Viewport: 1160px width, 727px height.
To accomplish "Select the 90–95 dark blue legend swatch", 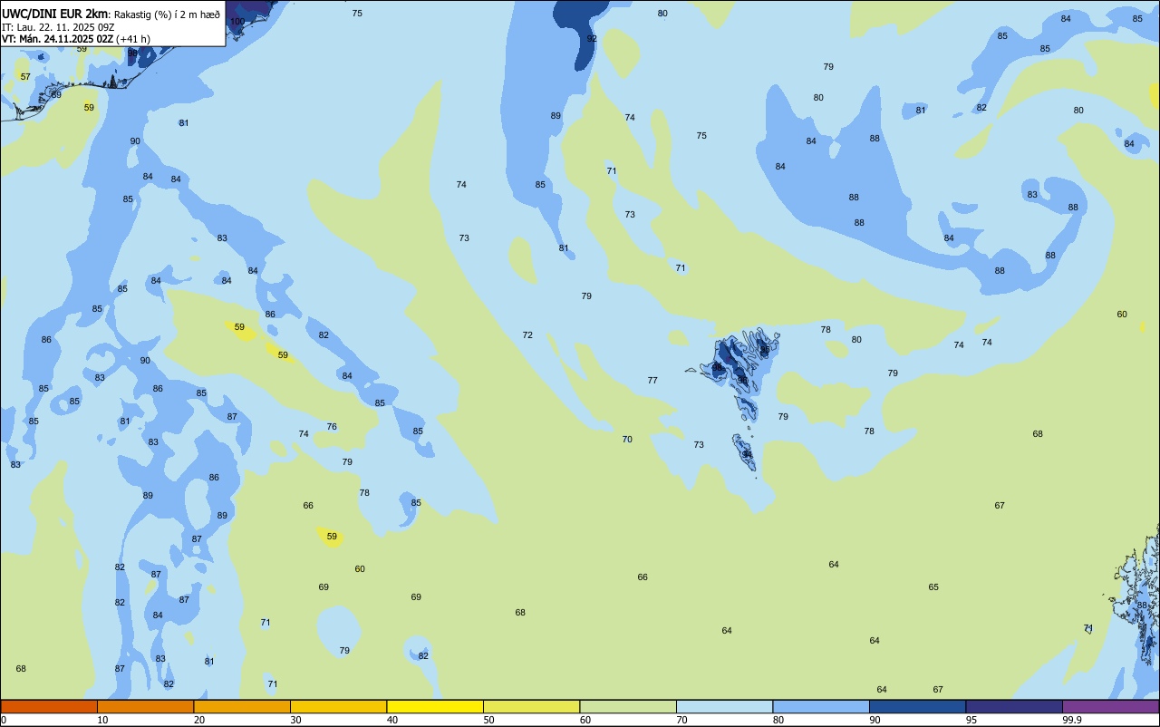I will [917, 706].
